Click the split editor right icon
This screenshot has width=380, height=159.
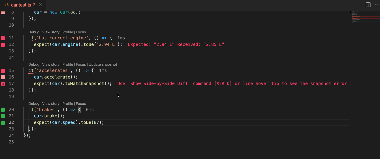click(x=368, y=5)
